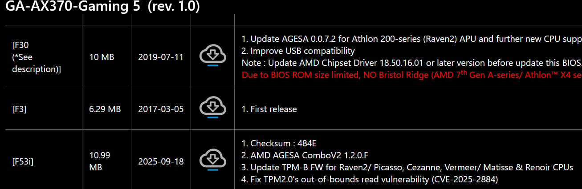Select the F3 version label
This screenshot has width=582, height=189.
[x=20, y=109]
